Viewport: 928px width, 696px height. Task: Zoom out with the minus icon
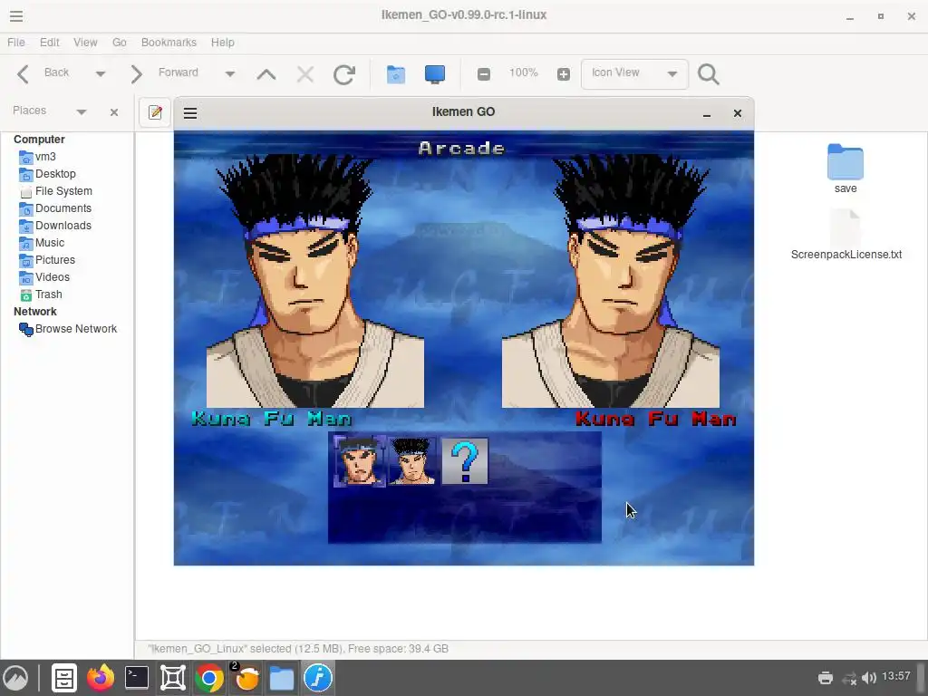click(484, 74)
